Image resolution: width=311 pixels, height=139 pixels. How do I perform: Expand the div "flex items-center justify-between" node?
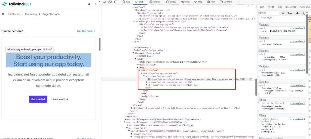point(127,125)
